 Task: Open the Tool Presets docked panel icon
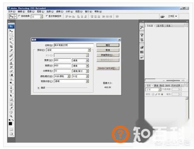142,27
